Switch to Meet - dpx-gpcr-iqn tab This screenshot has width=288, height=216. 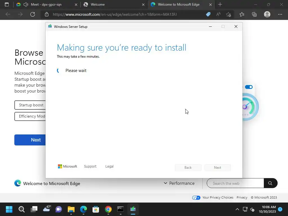point(46,4)
